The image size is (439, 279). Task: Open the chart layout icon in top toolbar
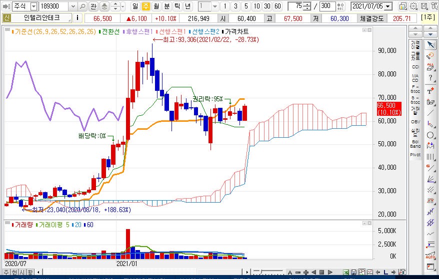[x=403, y=6]
